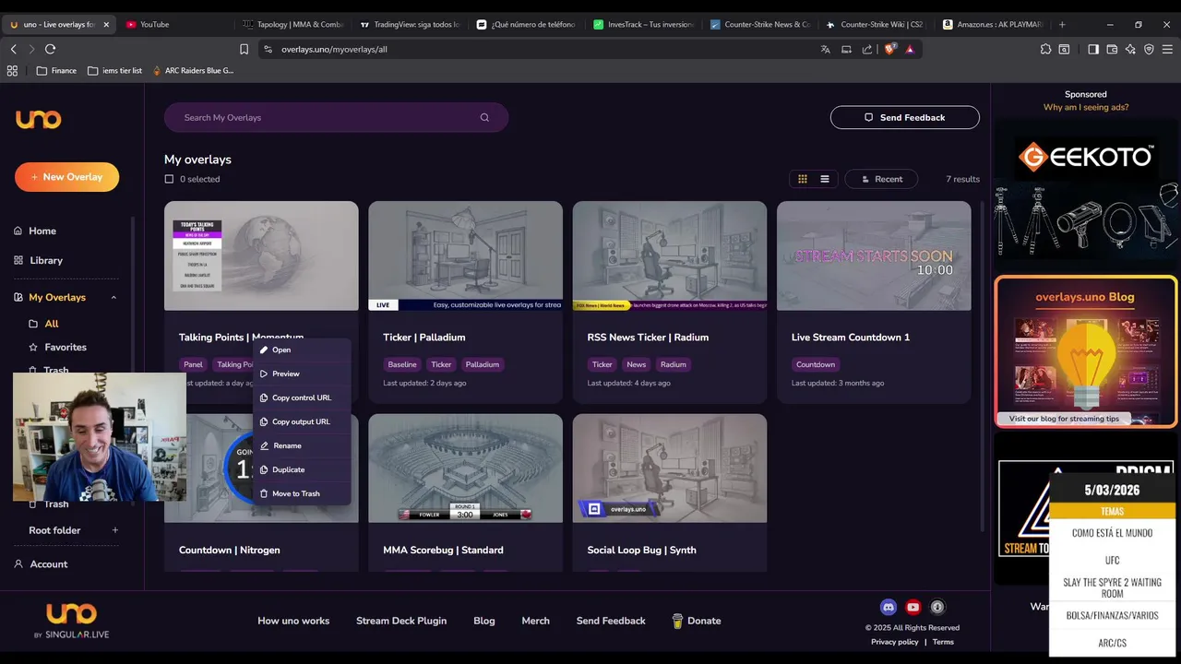Open the Live Stream Countdown 1 thumbnail
Image resolution: width=1181 pixels, height=664 pixels.
click(x=874, y=255)
